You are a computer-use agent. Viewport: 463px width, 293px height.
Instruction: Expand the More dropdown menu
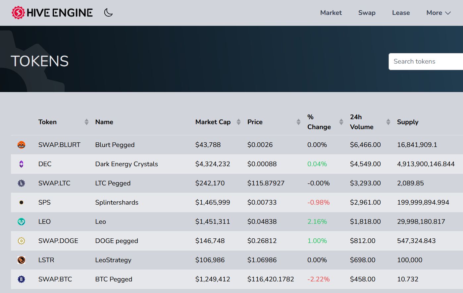[438, 13]
